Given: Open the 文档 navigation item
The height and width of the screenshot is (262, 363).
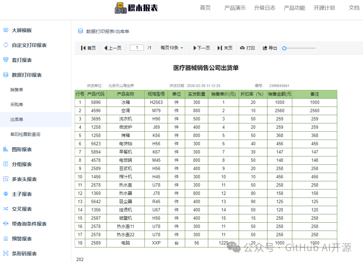Looking at the screenshot, I should [x=354, y=8].
